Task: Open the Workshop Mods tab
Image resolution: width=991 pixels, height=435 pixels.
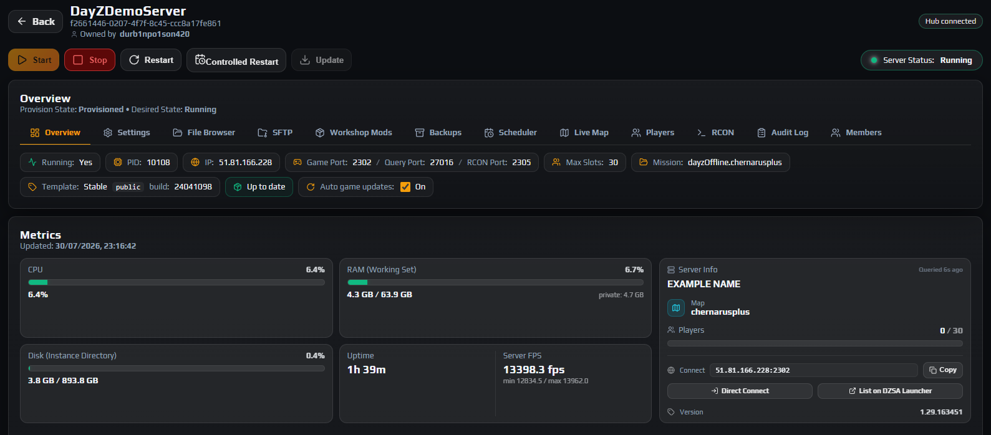Action: (x=354, y=133)
